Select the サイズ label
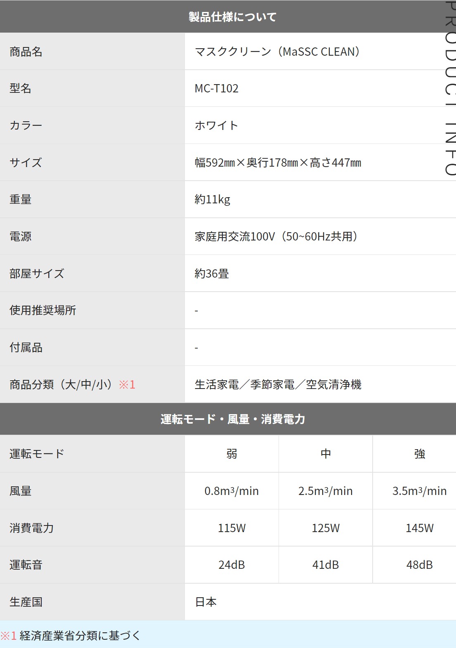This screenshot has width=456, height=648. point(26,163)
